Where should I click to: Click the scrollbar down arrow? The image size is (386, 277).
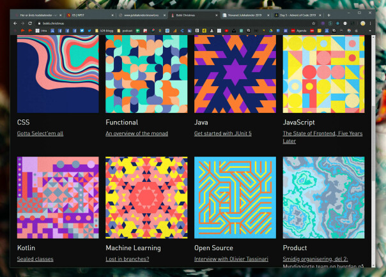tap(373, 266)
